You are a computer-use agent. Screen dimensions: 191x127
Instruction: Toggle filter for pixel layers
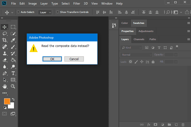pyautogui.click(x=147, y=48)
